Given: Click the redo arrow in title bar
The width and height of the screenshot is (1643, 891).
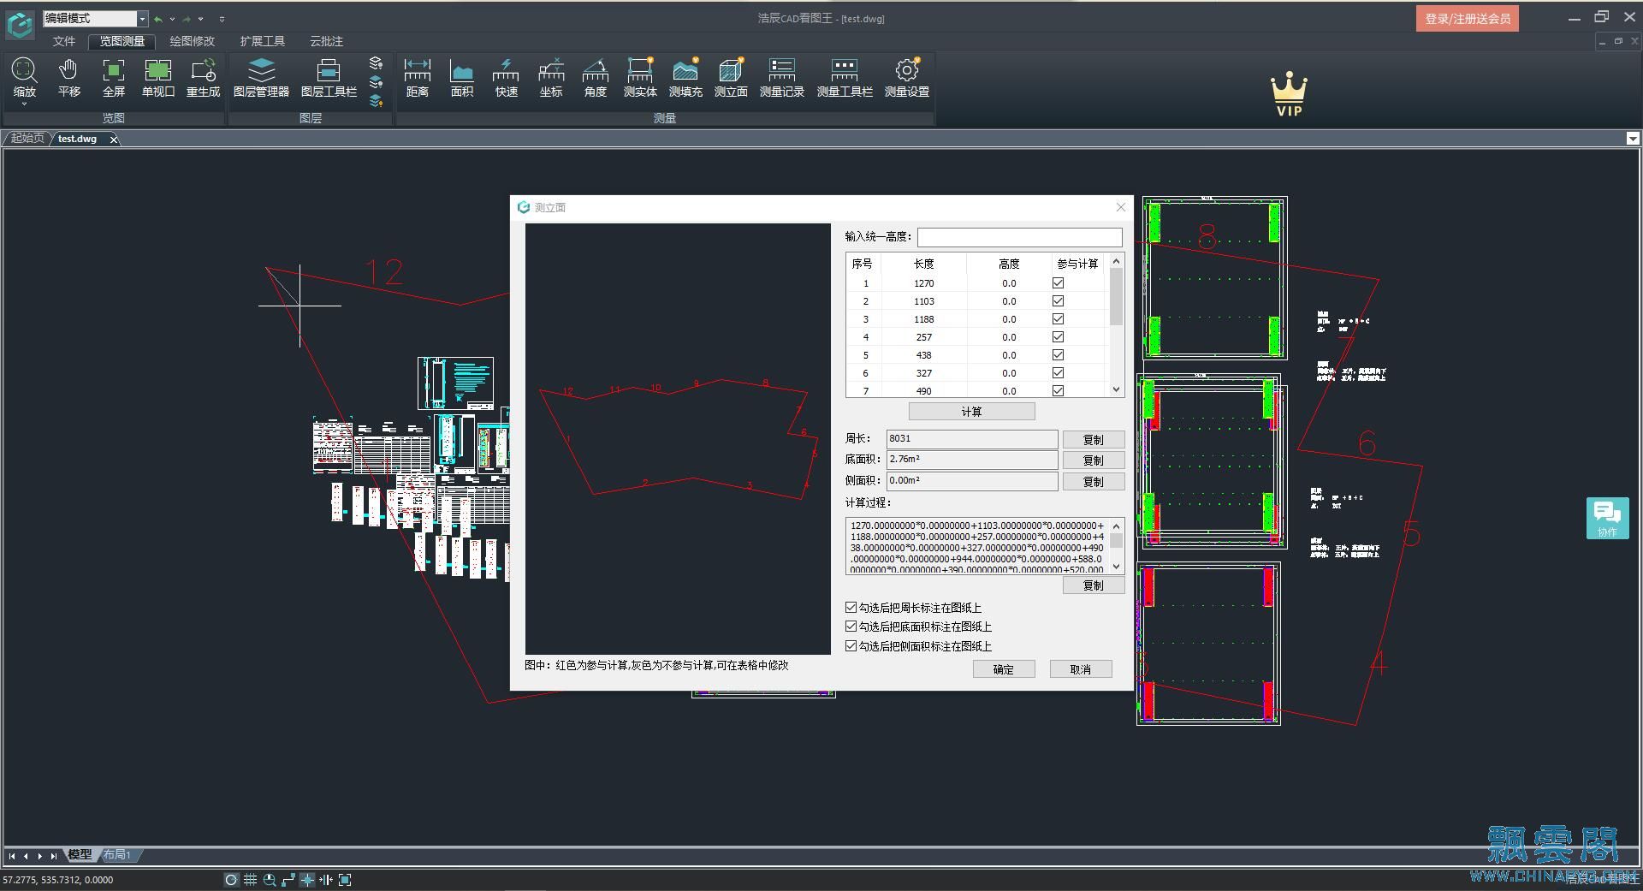Looking at the screenshot, I should (187, 19).
